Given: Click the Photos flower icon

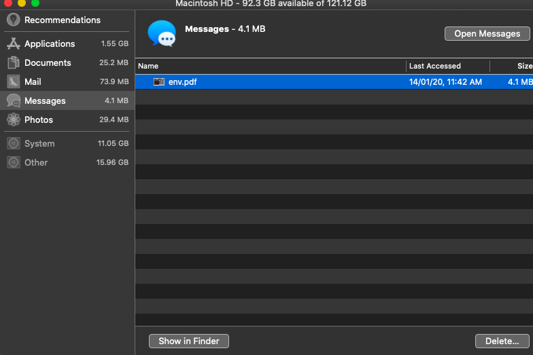Looking at the screenshot, I should click(x=14, y=119).
